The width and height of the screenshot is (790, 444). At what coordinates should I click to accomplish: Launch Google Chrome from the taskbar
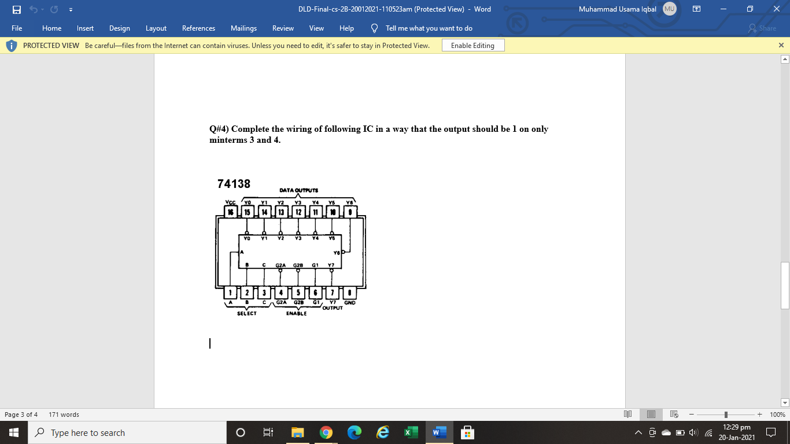[x=326, y=432]
